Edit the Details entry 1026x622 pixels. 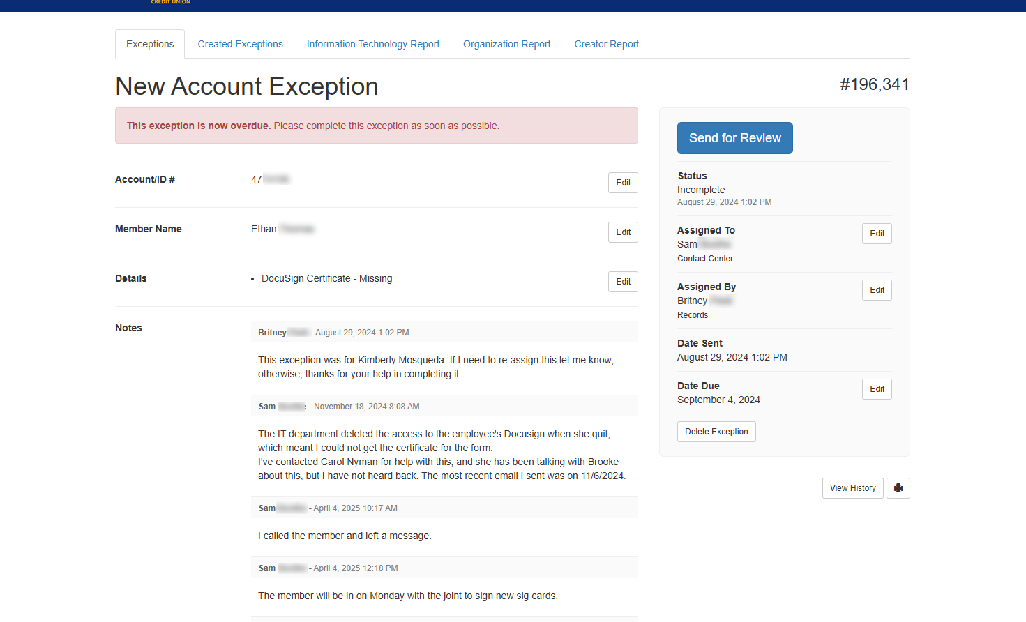tap(622, 281)
